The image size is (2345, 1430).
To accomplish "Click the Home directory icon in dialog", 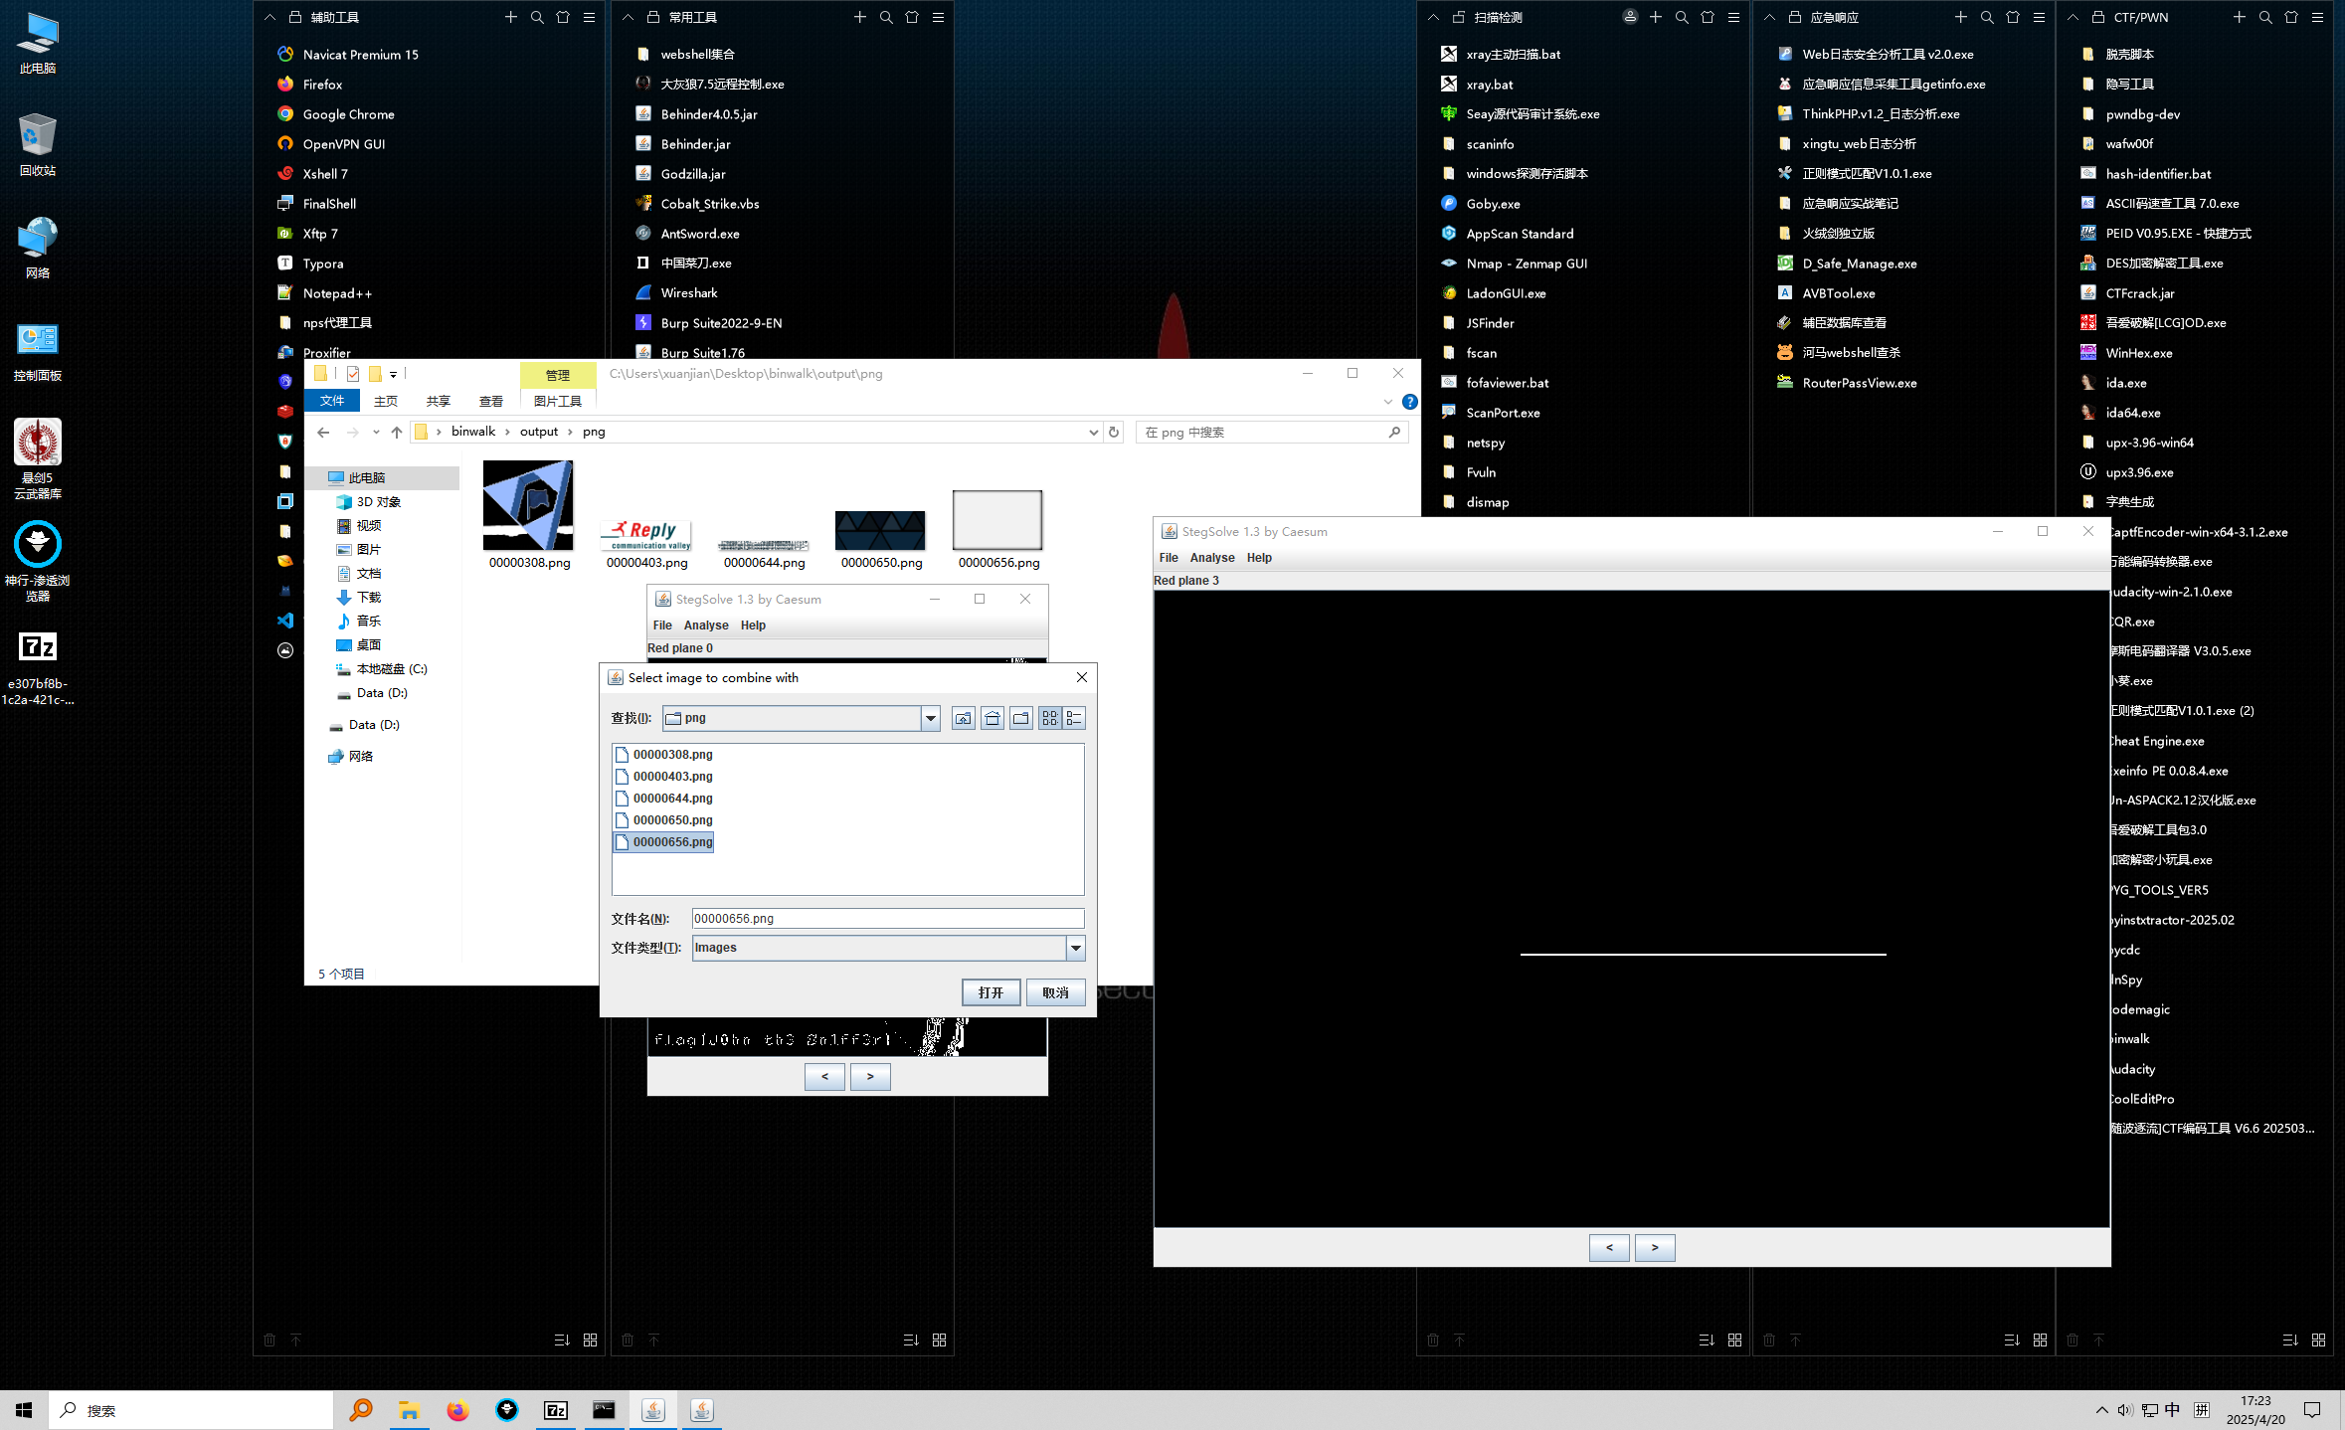I will coord(992,718).
